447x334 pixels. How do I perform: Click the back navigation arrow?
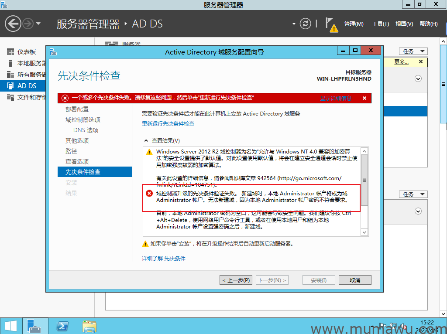(13, 23)
